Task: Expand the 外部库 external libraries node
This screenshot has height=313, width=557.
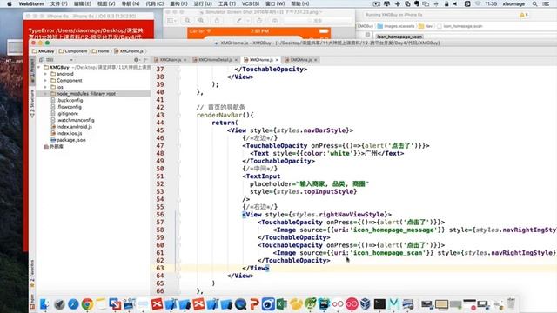Action: (53, 146)
